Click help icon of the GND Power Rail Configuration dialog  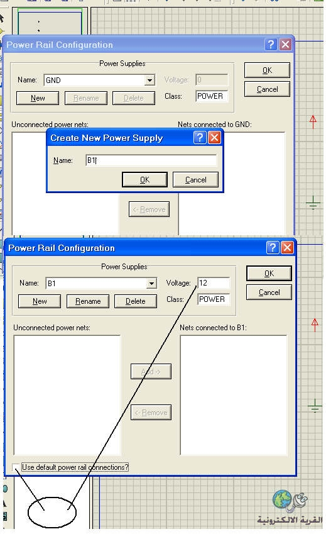point(271,44)
